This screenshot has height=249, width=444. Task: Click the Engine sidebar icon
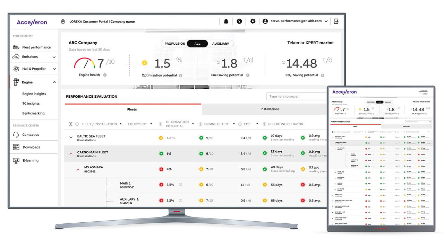(x=16, y=82)
